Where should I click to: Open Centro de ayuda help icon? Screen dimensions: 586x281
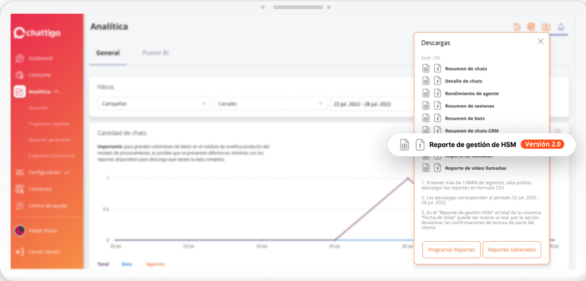[x=20, y=206]
